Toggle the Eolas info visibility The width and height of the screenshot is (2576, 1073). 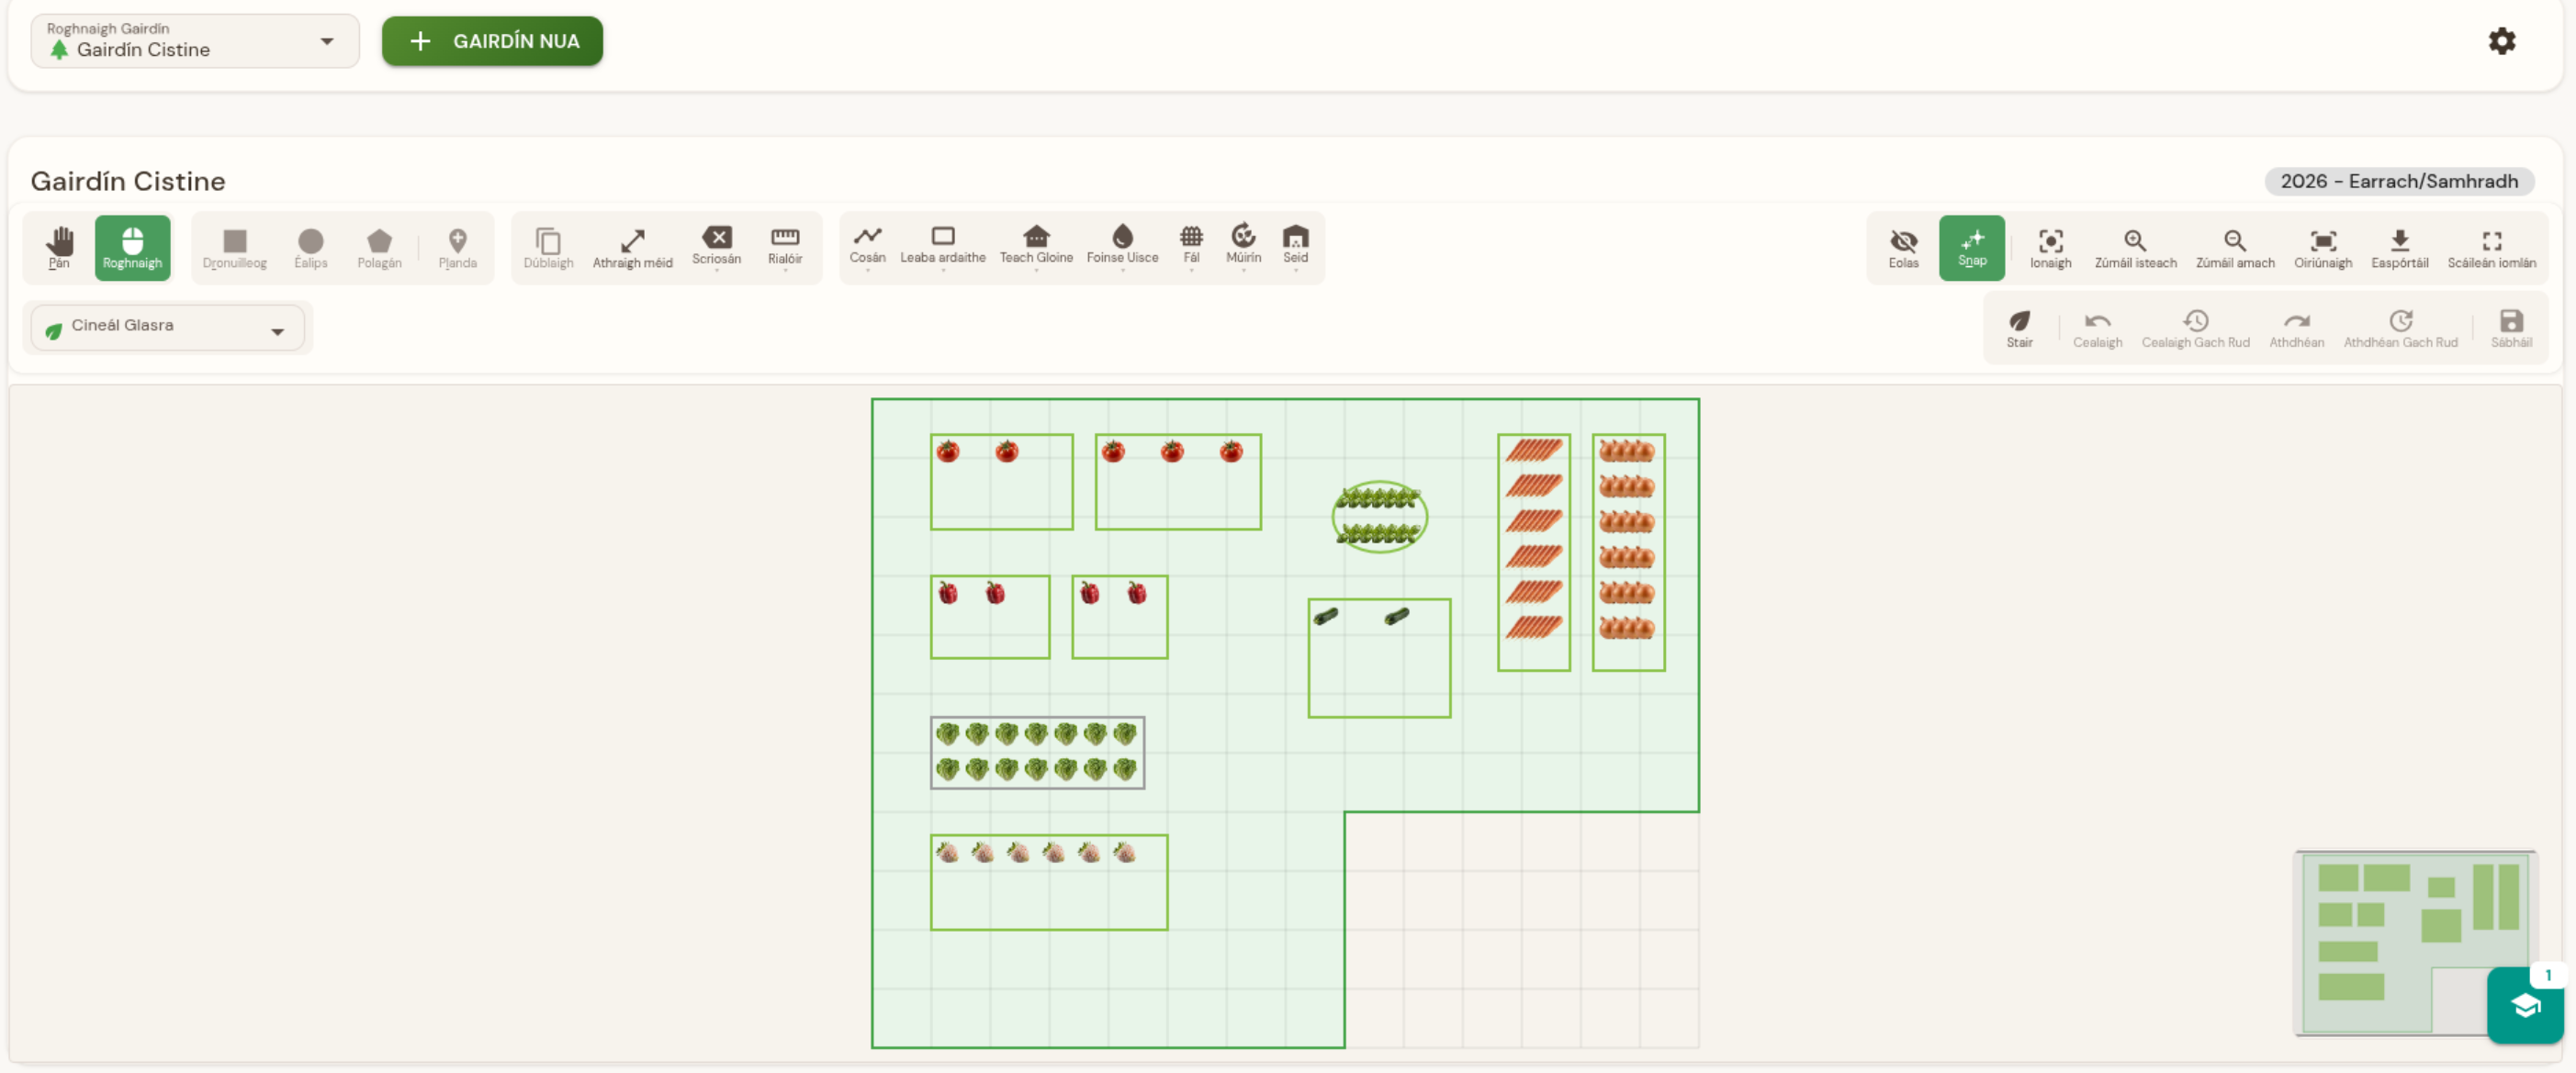tap(1903, 248)
